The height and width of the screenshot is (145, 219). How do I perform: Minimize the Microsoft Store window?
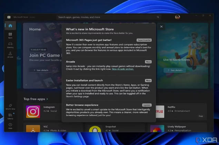pyautogui.click(x=196, y=16)
